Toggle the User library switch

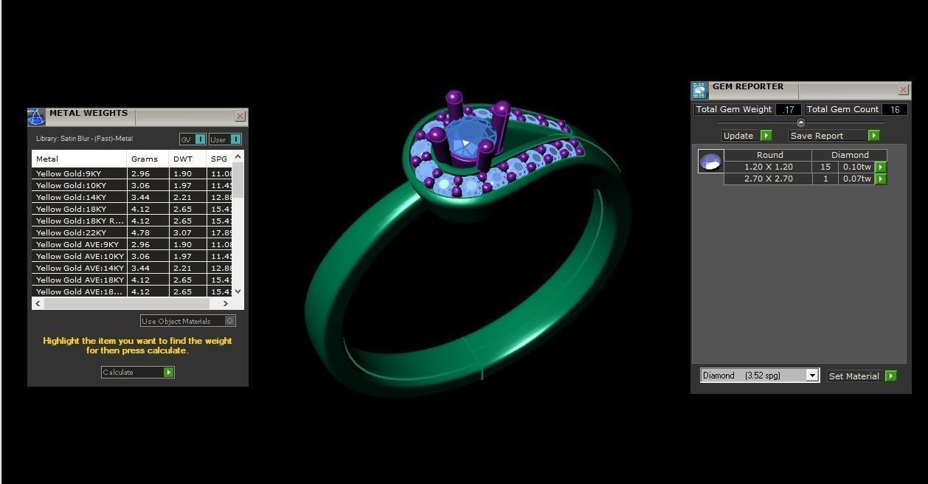[225, 139]
